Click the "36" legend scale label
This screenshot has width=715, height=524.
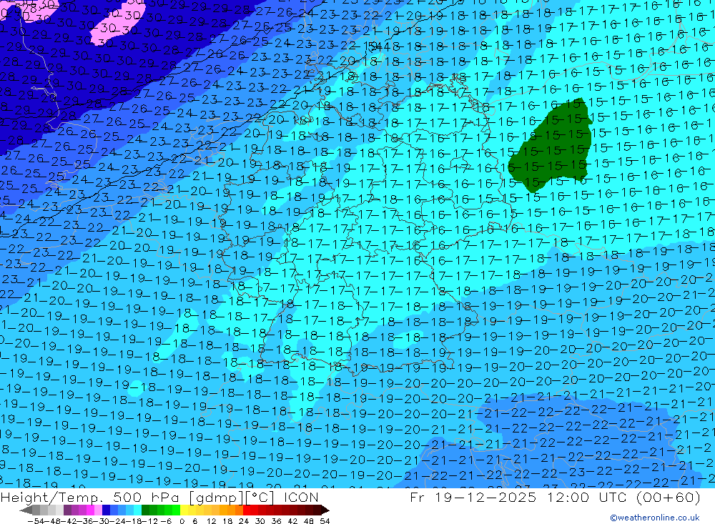[x=276, y=521]
